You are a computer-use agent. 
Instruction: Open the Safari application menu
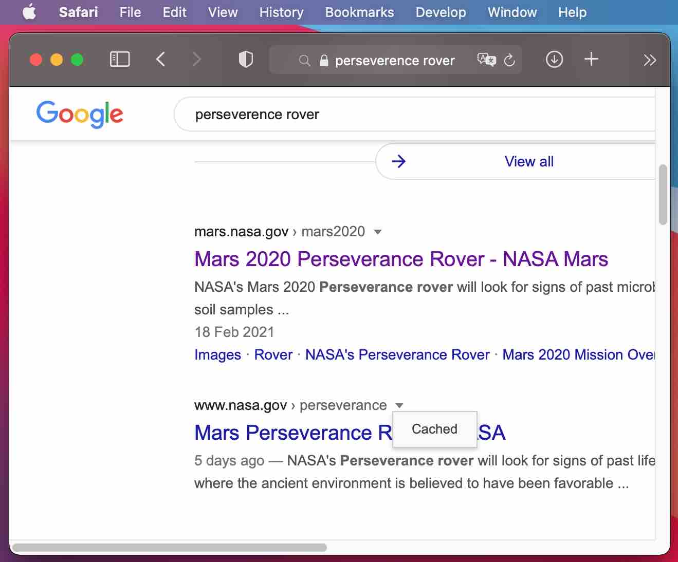click(x=78, y=12)
